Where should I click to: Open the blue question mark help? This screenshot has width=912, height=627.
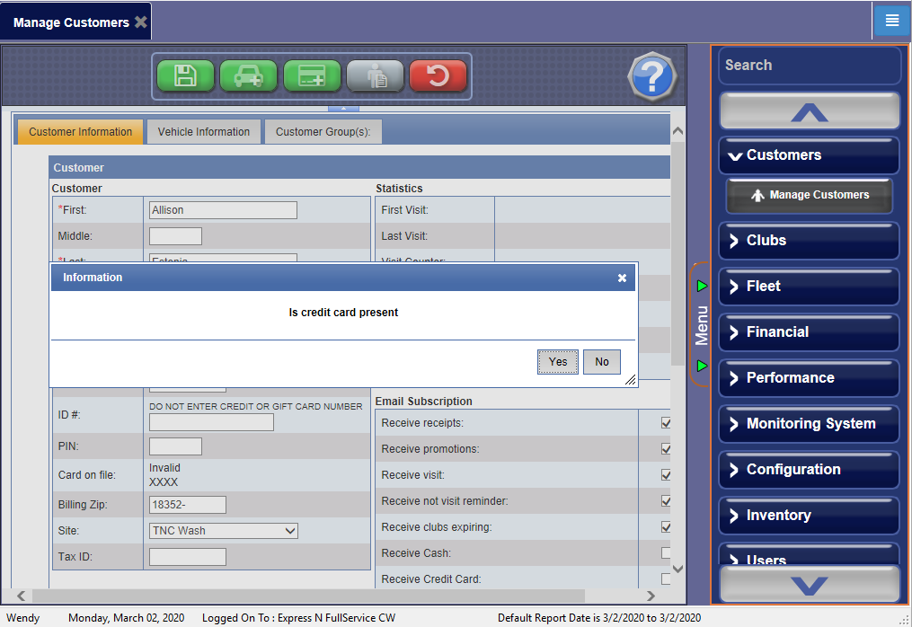point(651,77)
